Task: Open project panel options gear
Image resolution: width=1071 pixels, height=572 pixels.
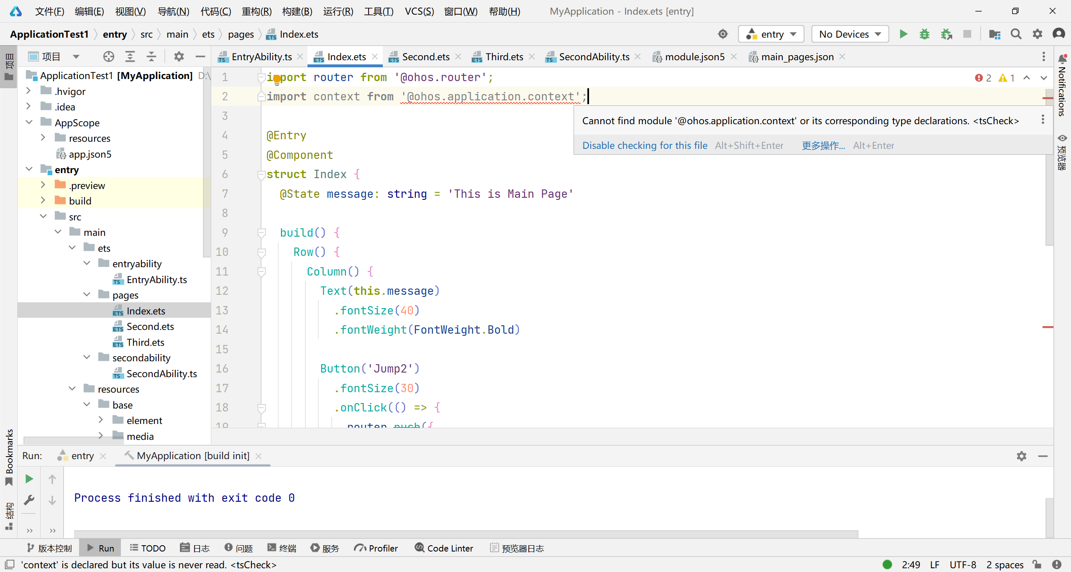Action: click(179, 56)
